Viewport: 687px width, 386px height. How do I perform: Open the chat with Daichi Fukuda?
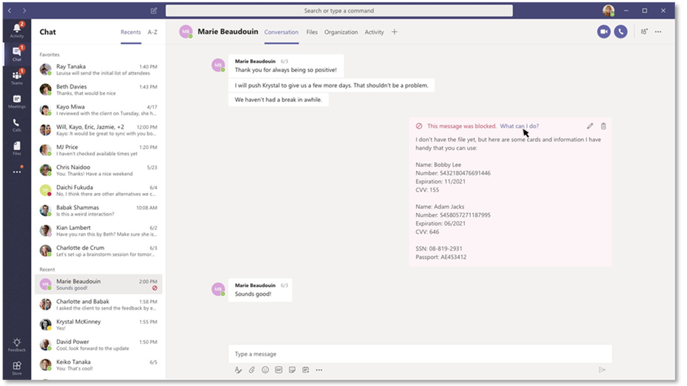(98, 190)
